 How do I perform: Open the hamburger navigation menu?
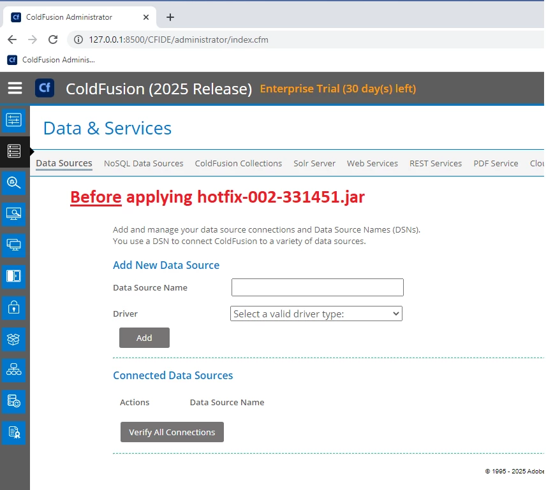[x=15, y=88]
